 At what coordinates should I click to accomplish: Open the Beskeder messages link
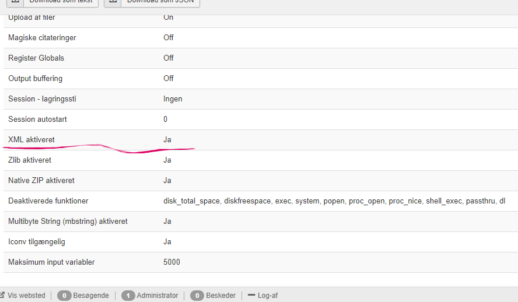tap(220, 296)
